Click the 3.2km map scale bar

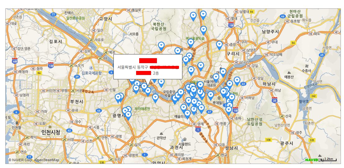pos(328,159)
